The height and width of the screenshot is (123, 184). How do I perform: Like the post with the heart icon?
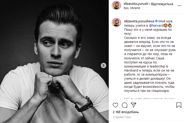115,105
